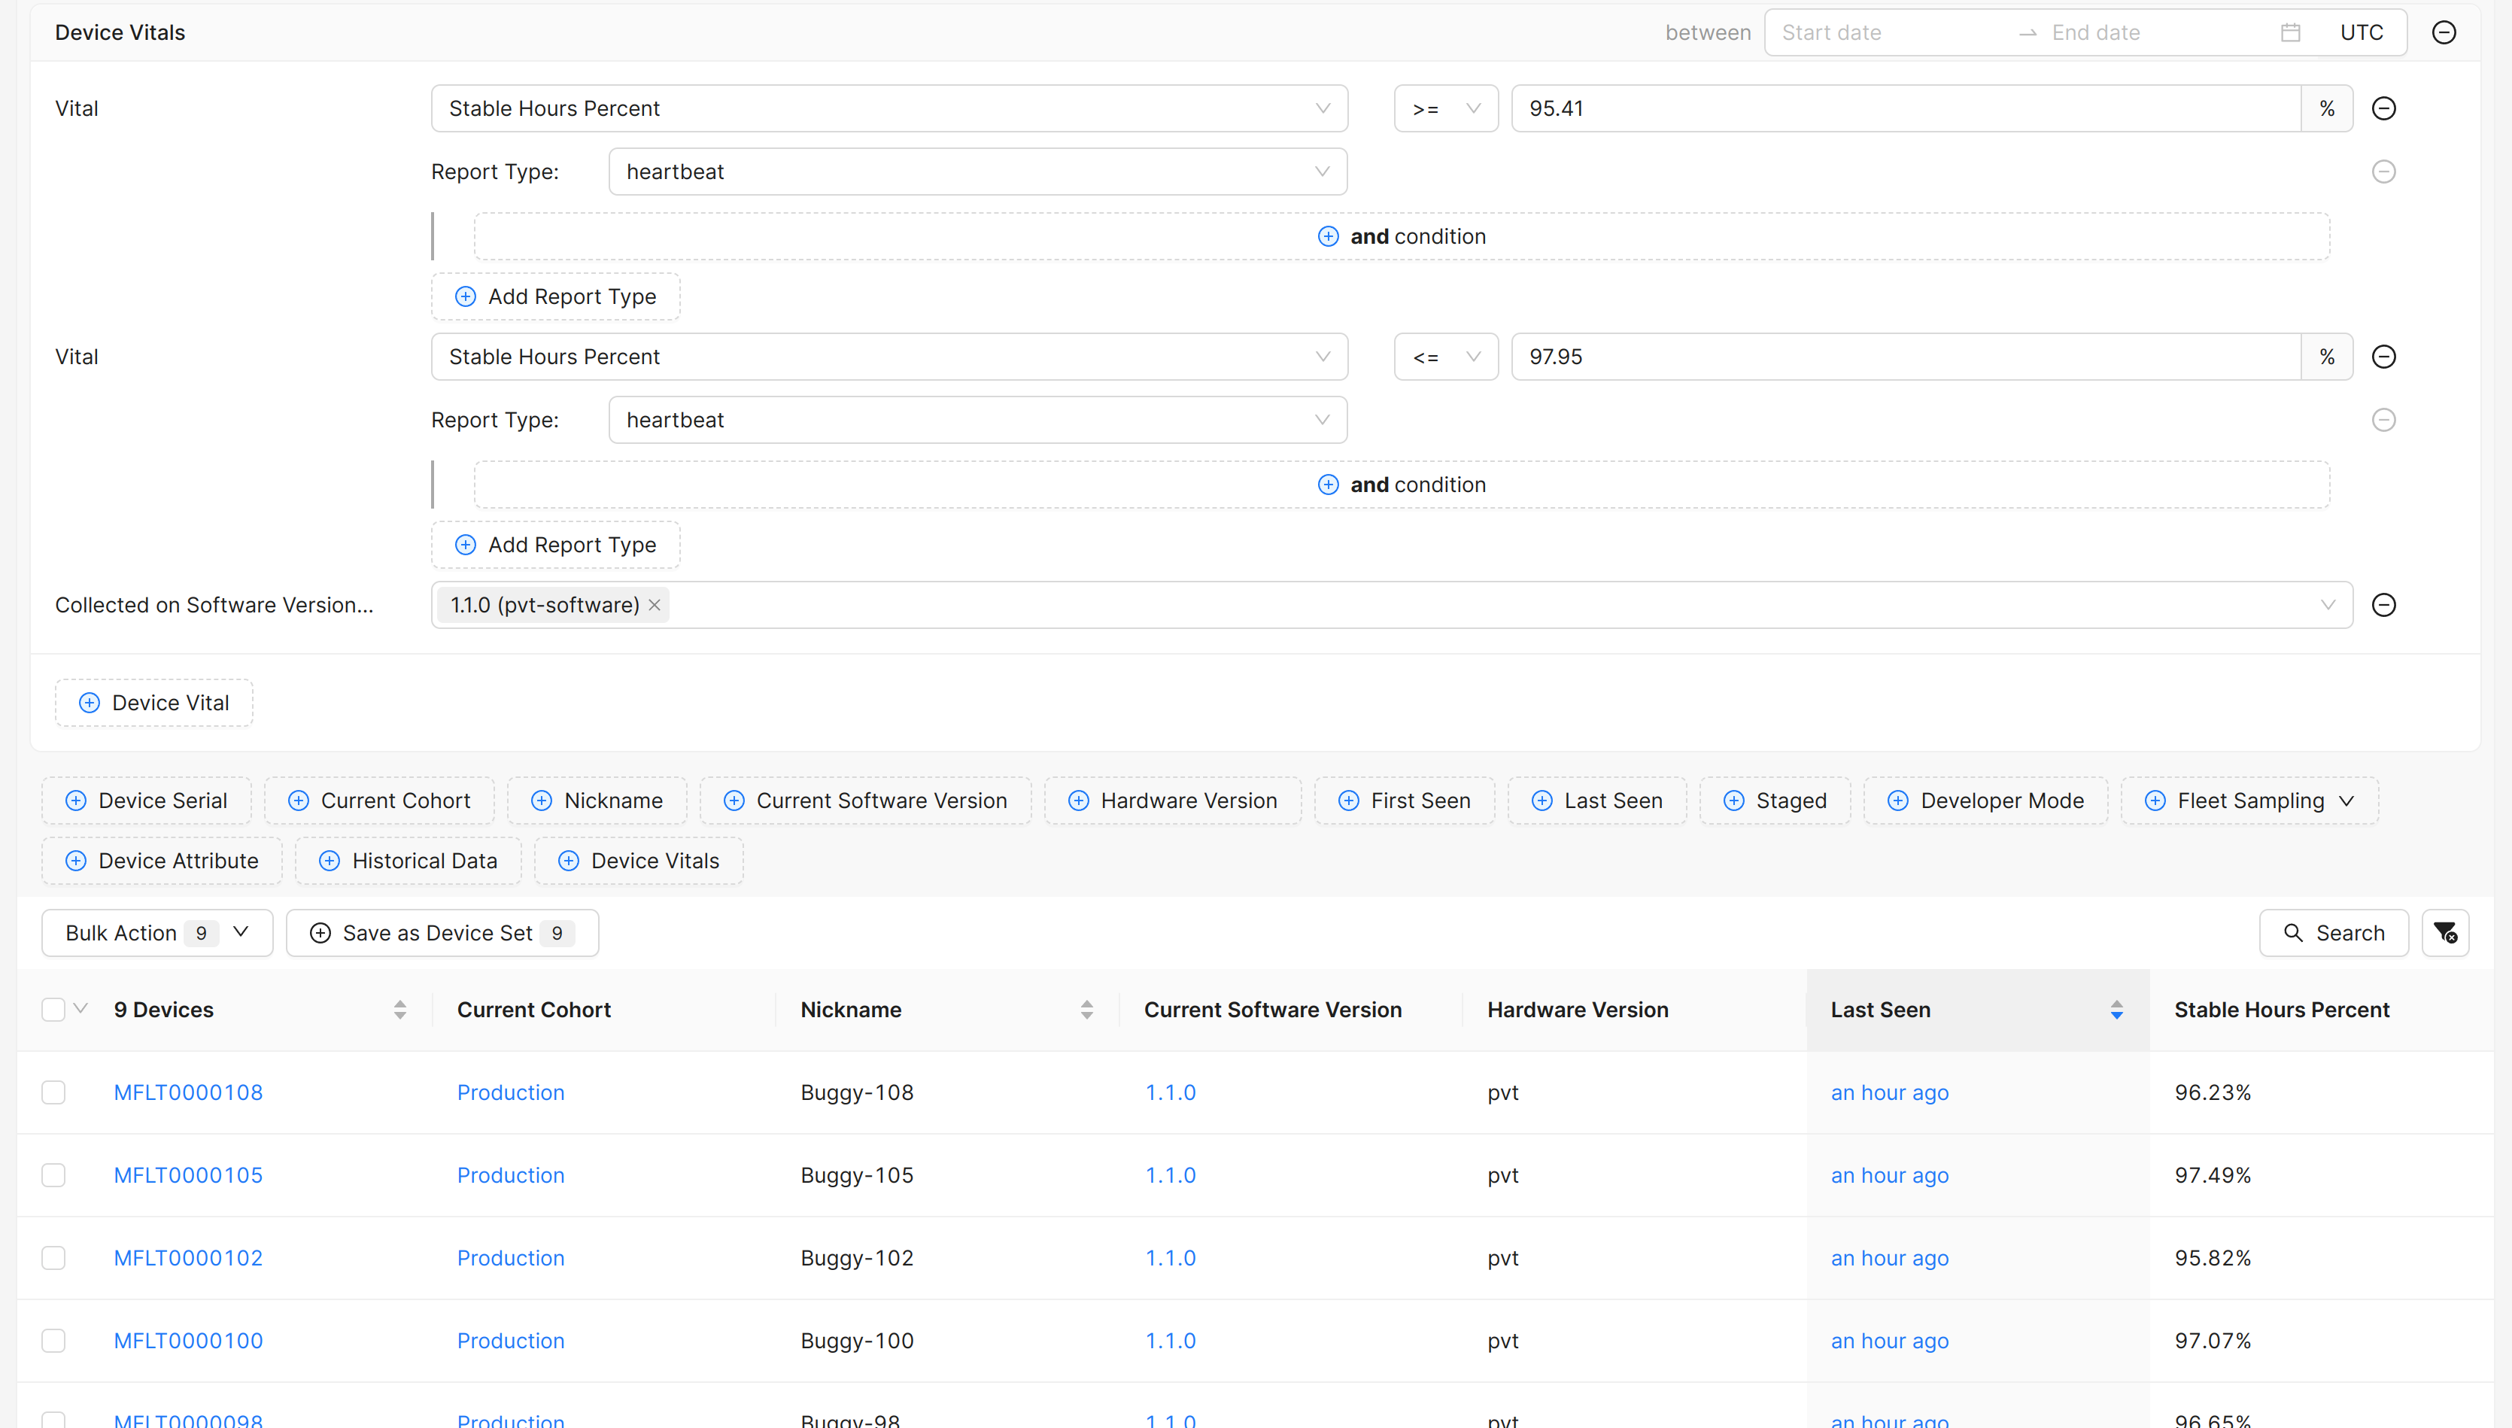Open the >= operator dropdown
Screen dimensions: 2512x1428
1445,109
